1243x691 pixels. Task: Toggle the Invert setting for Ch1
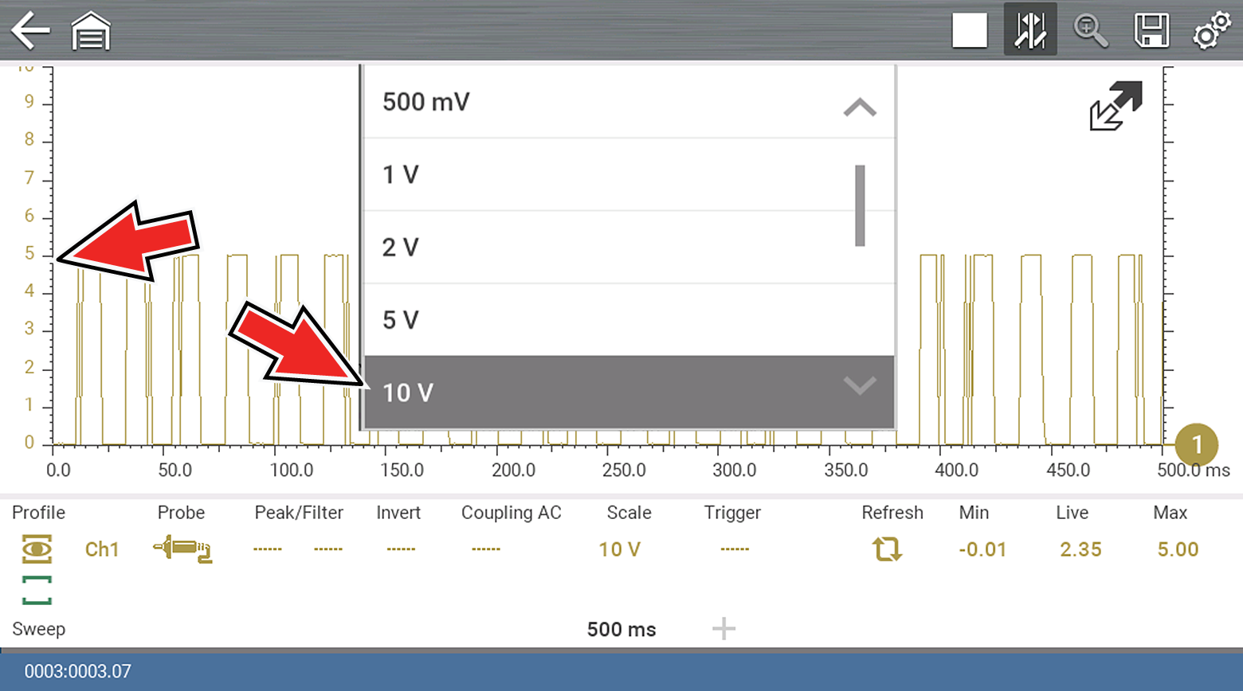[400, 549]
